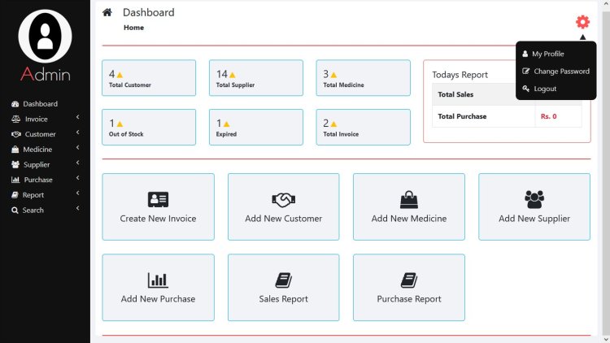Open the Supplier sidebar menu label

(37, 165)
